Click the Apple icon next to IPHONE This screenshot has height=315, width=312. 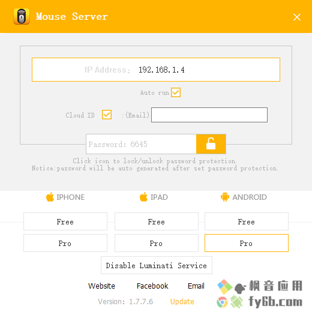(x=50, y=197)
